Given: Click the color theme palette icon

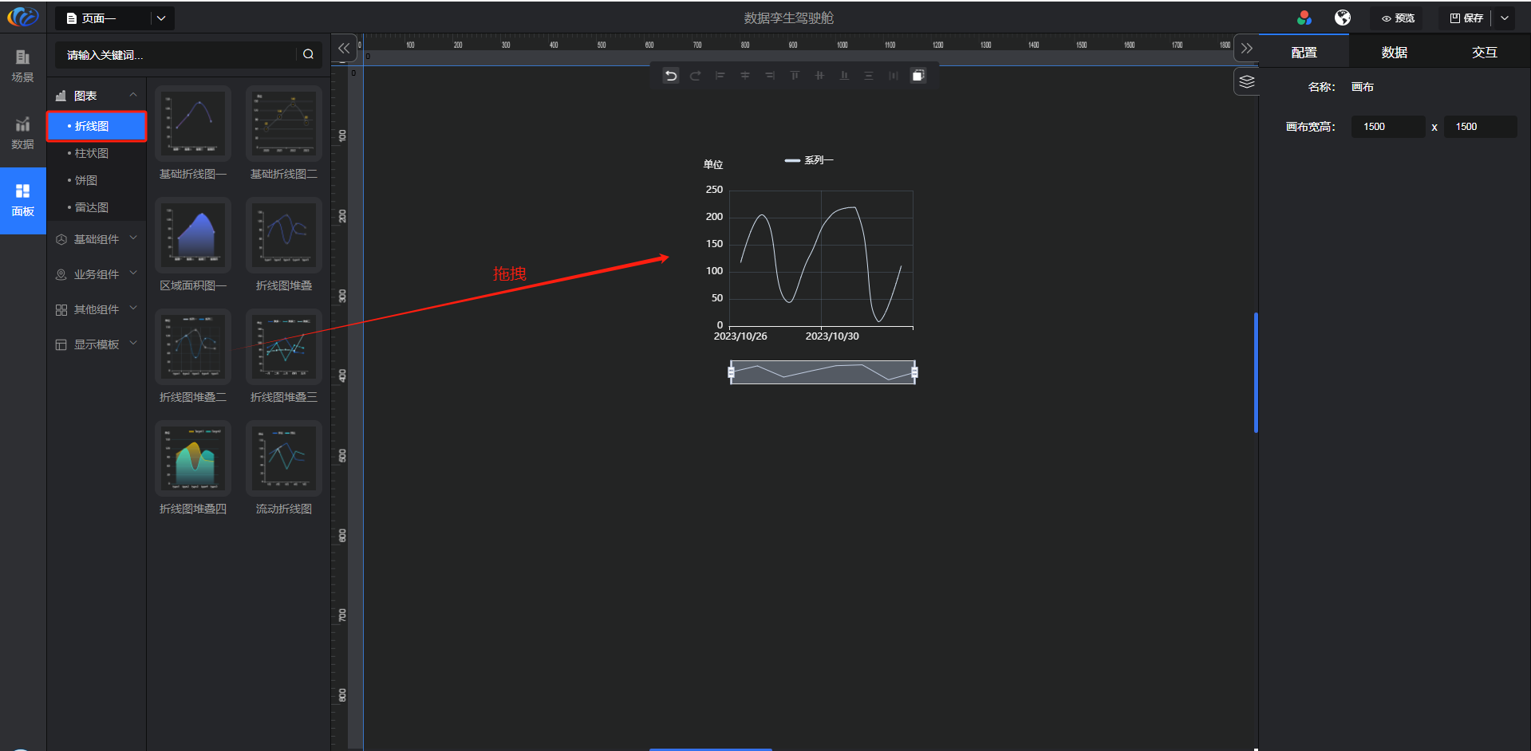Looking at the screenshot, I should pyautogui.click(x=1304, y=18).
